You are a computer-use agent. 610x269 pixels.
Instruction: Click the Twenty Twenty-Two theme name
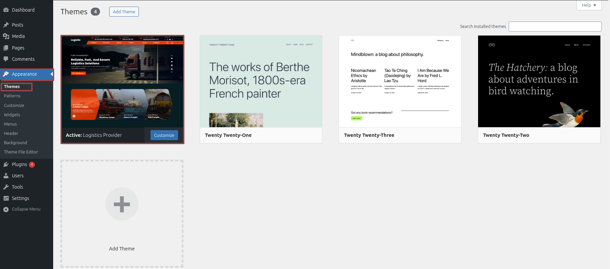click(x=506, y=135)
